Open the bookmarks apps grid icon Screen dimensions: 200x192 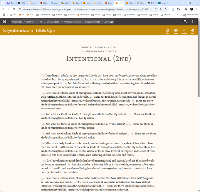(4, 15)
